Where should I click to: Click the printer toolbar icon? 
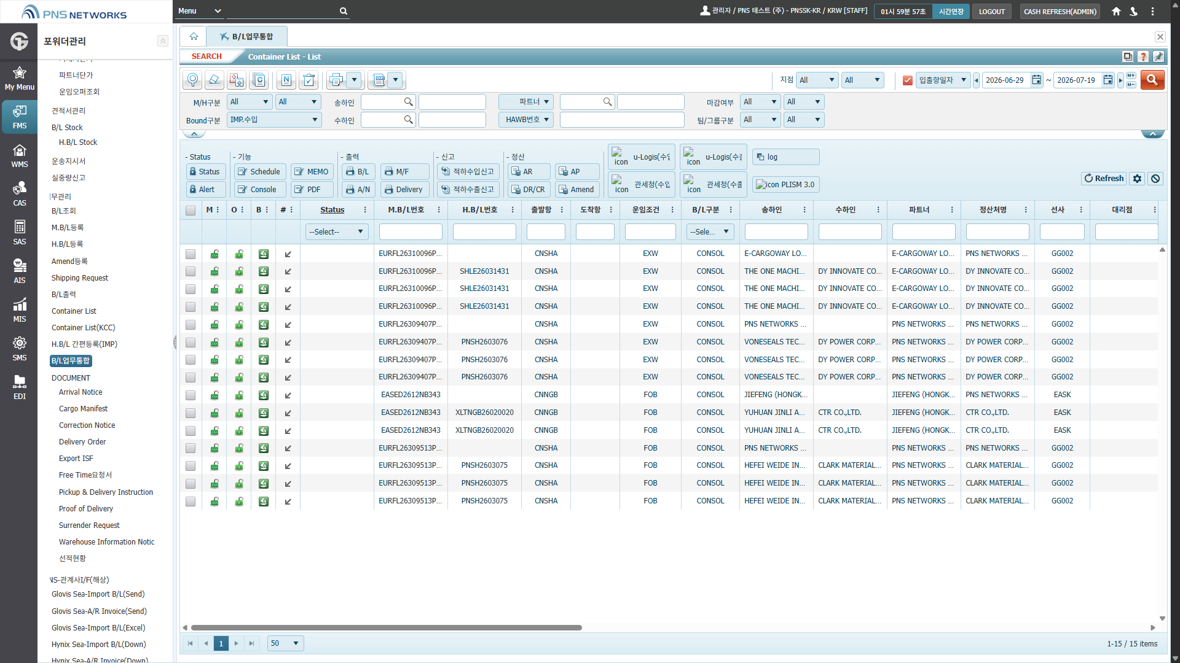pos(336,80)
